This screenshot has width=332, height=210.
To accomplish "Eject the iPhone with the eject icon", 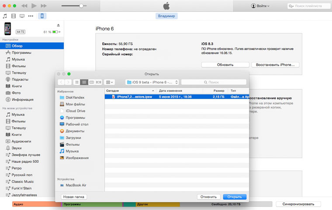I will (58, 25).
